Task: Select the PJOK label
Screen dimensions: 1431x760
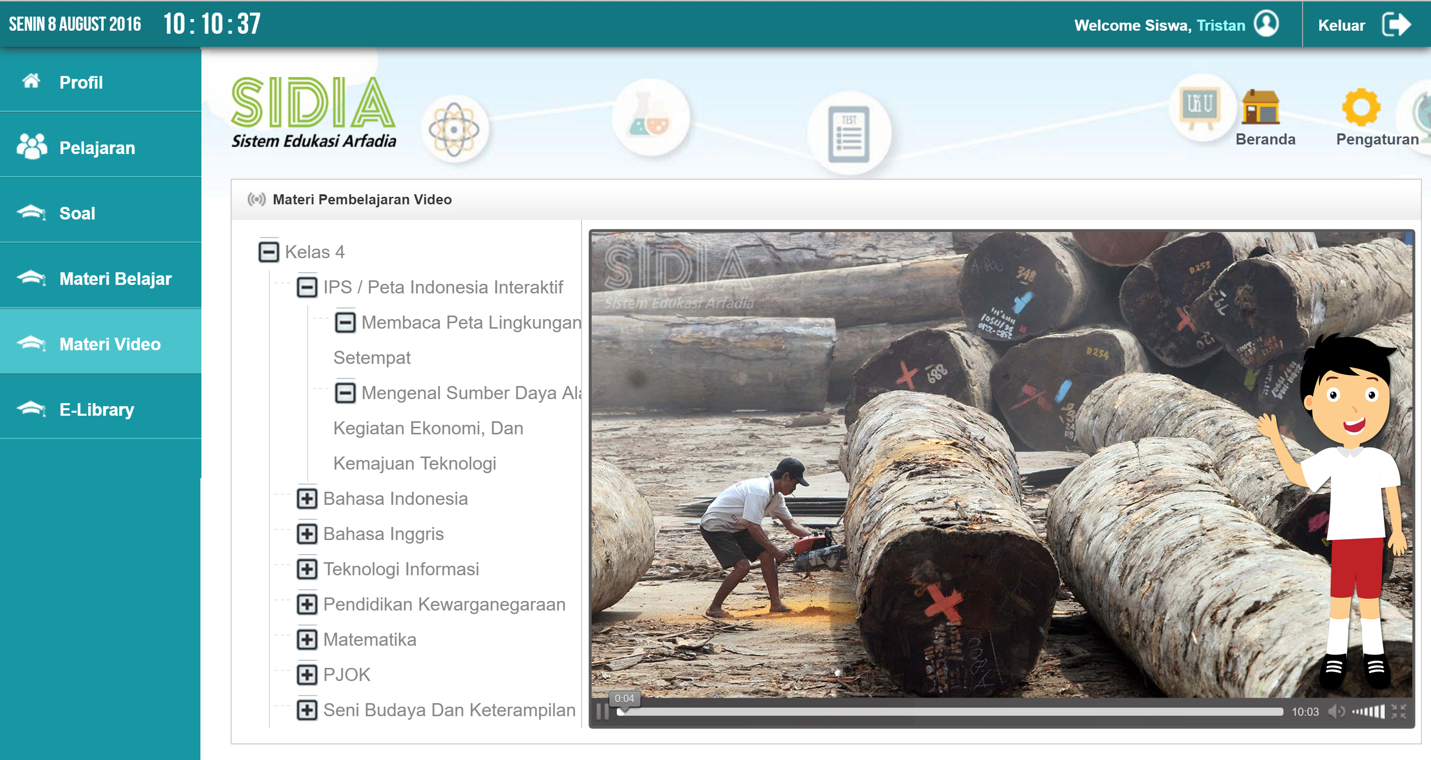Action: [x=346, y=674]
